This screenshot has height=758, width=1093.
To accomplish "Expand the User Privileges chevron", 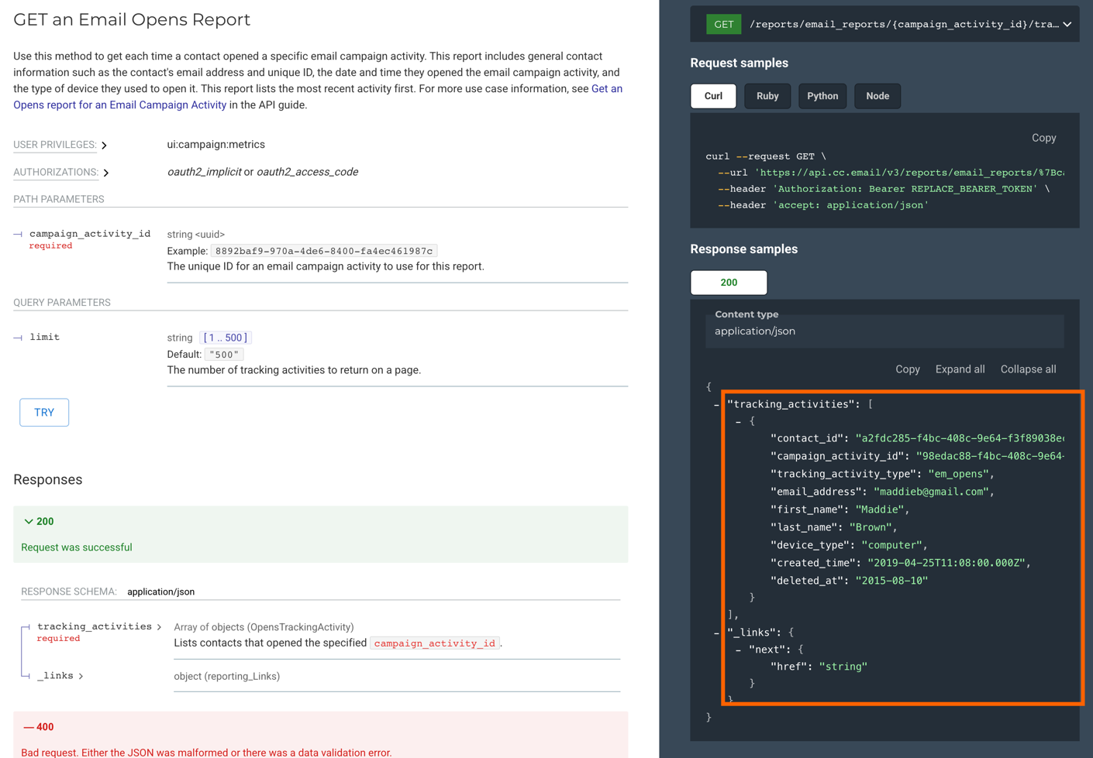I will click(104, 146).
